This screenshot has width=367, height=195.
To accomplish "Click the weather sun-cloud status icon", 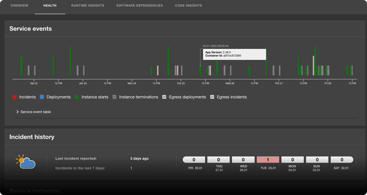I will click(x=26, y=162).
